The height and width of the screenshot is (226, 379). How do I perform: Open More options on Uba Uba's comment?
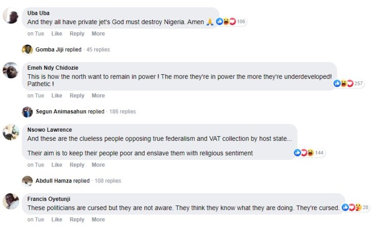coord(98,34)
